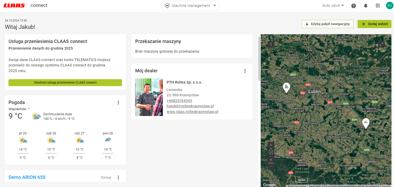Start Uruchom usługę przeniesienia CLAAS connect

click(65, 82)
